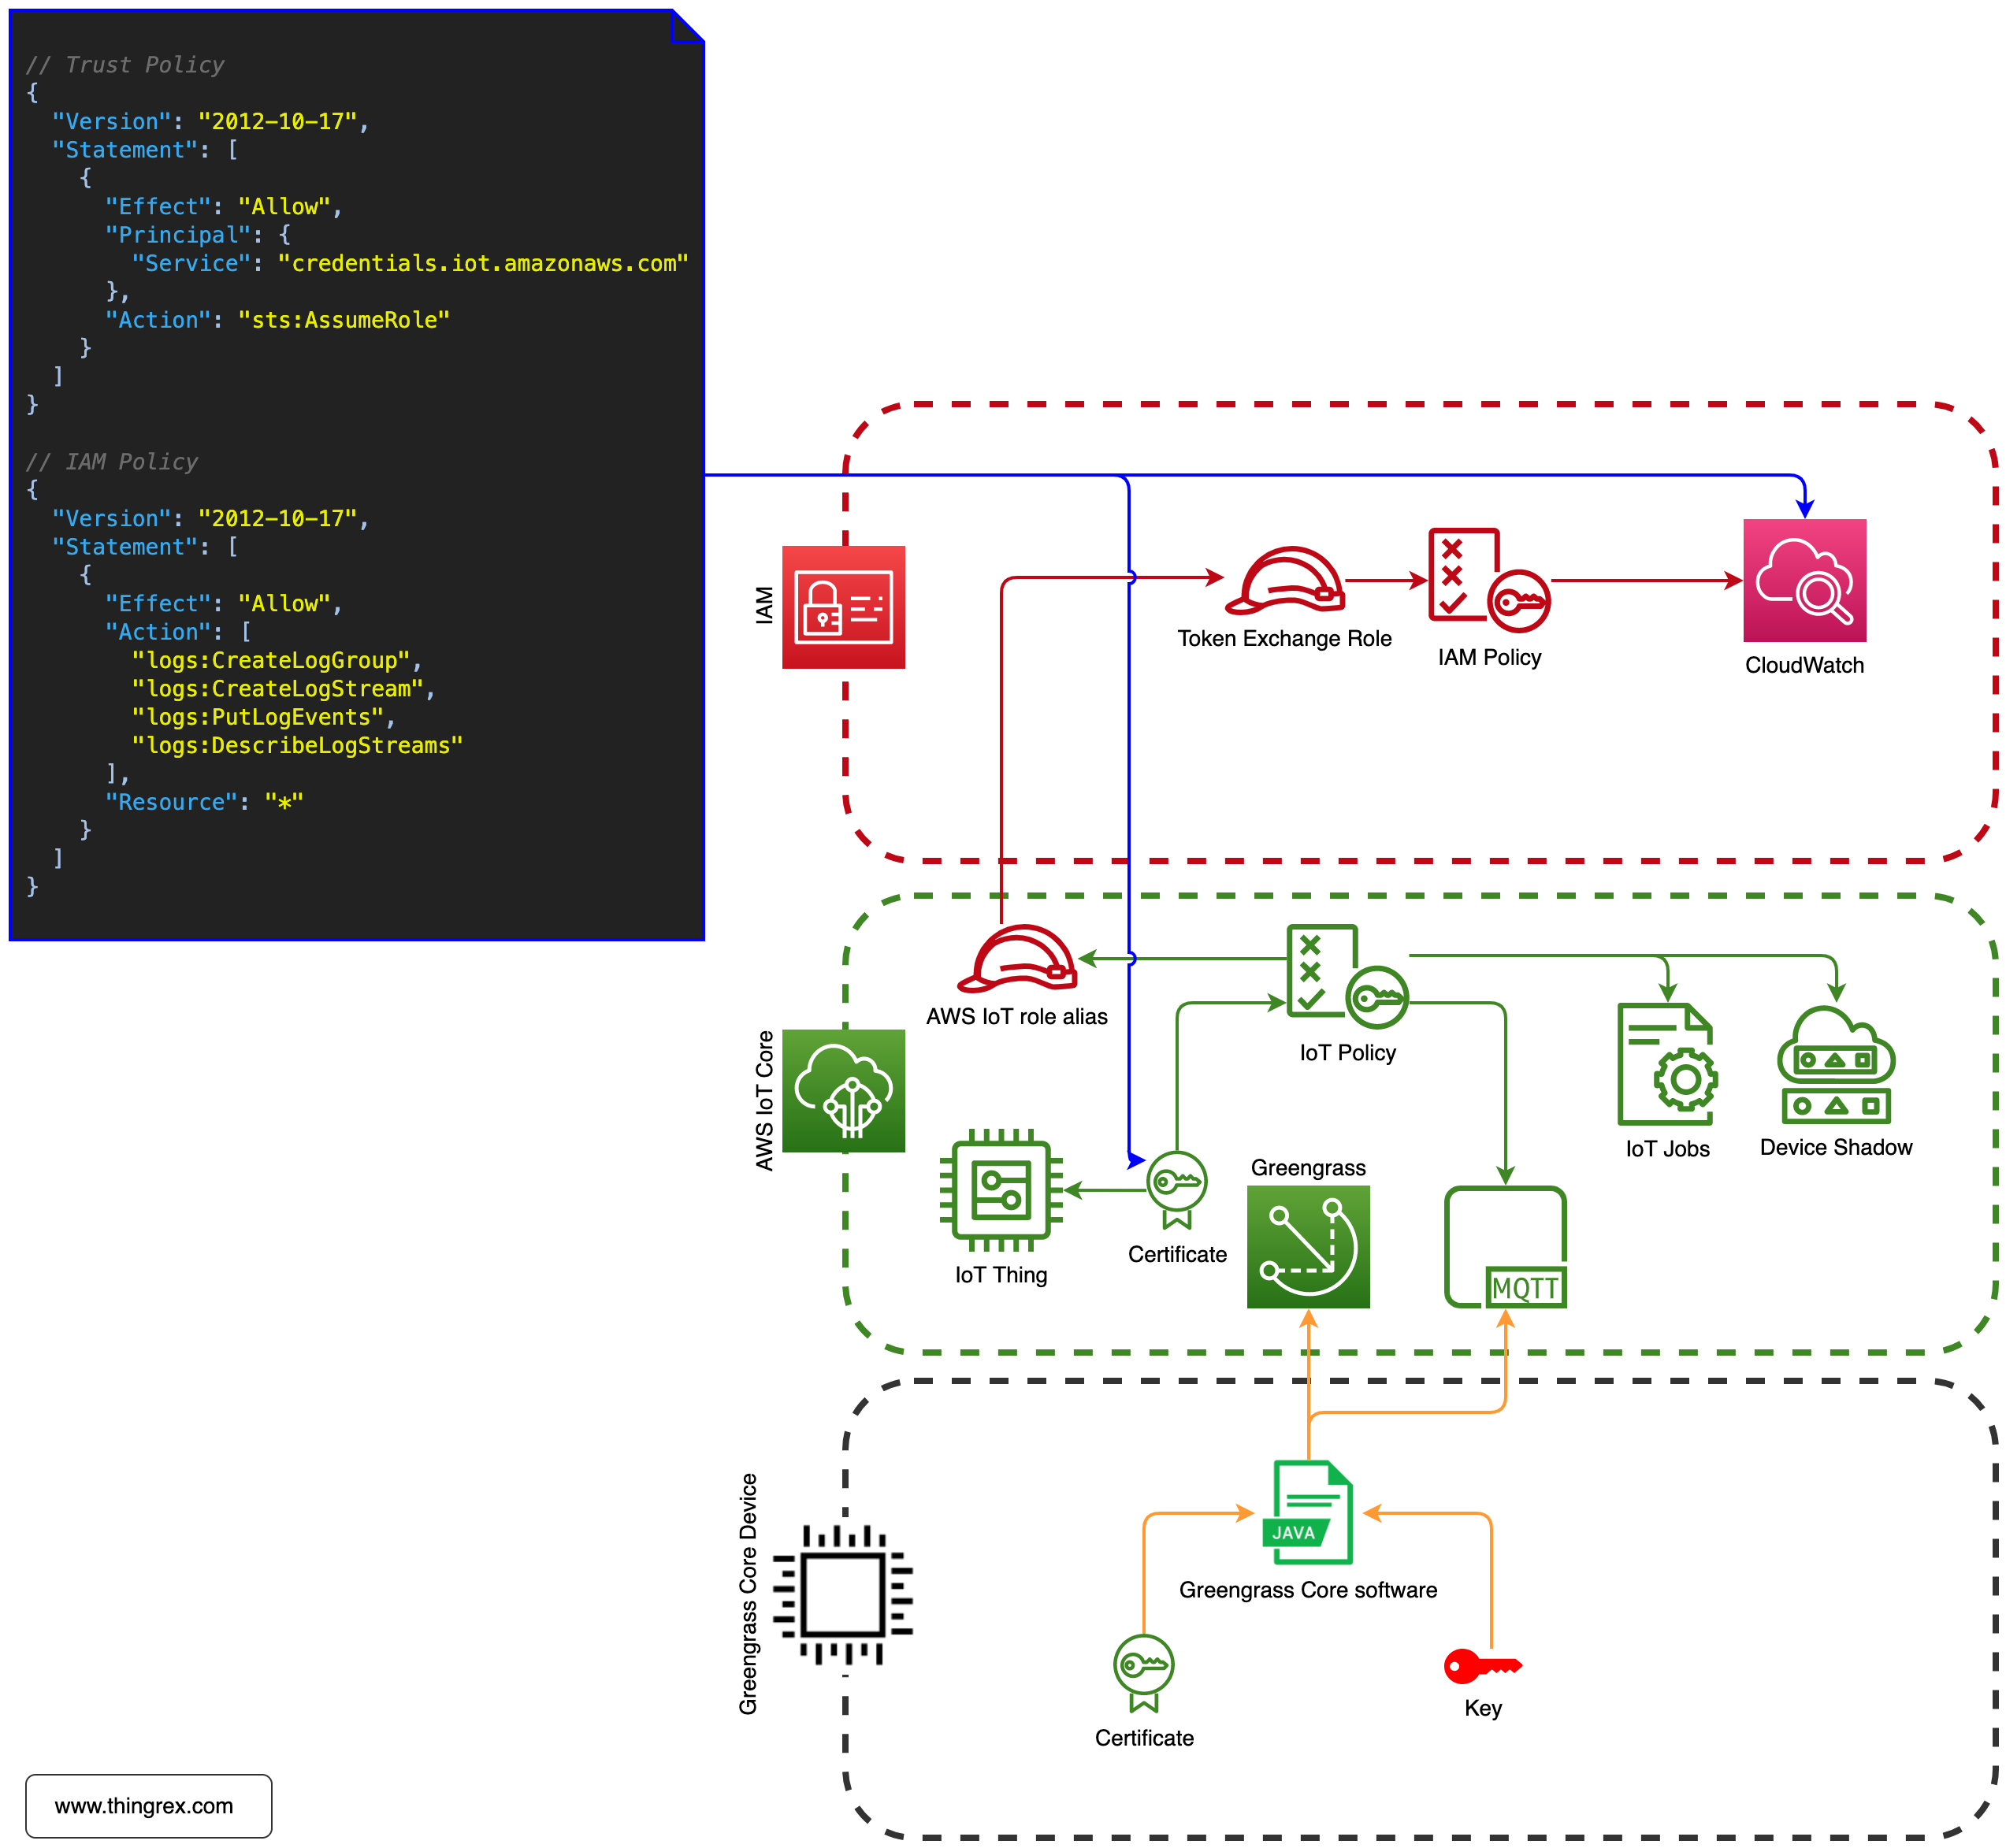Select the vertical Greengrass Core Device label
Image resolution: width=2006 pixels, height=1848 pixels.
(x=748, y=1594)
